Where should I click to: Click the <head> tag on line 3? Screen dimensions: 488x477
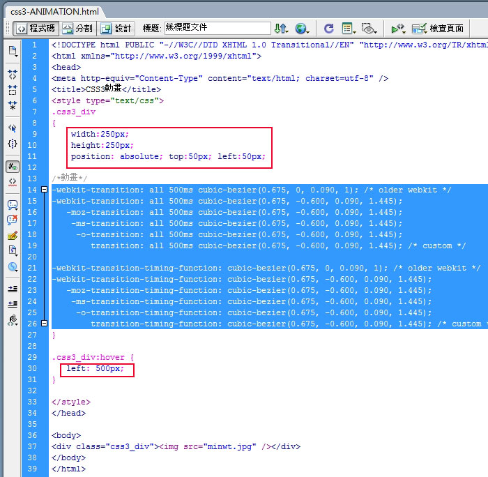(66, 67)
